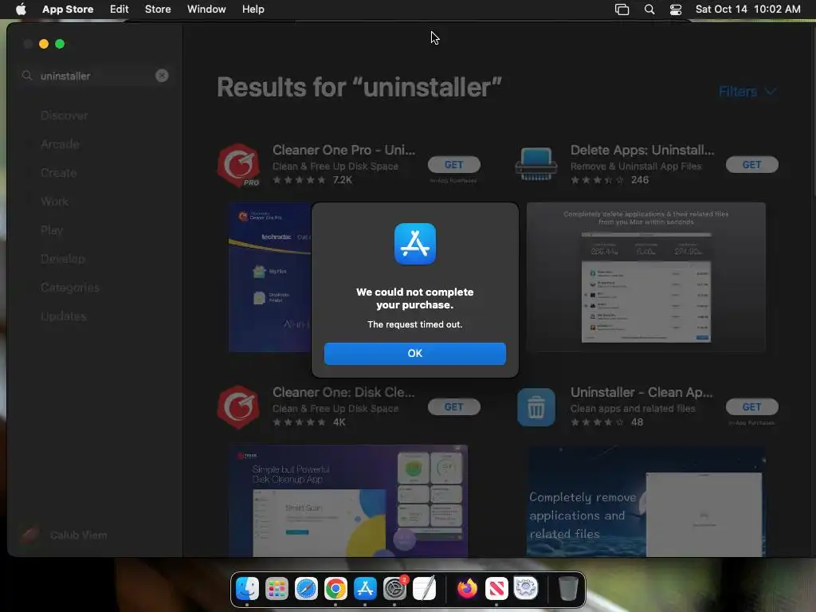
Task: Click the App Store icon in the dialog
Action: tap(414, 244)
